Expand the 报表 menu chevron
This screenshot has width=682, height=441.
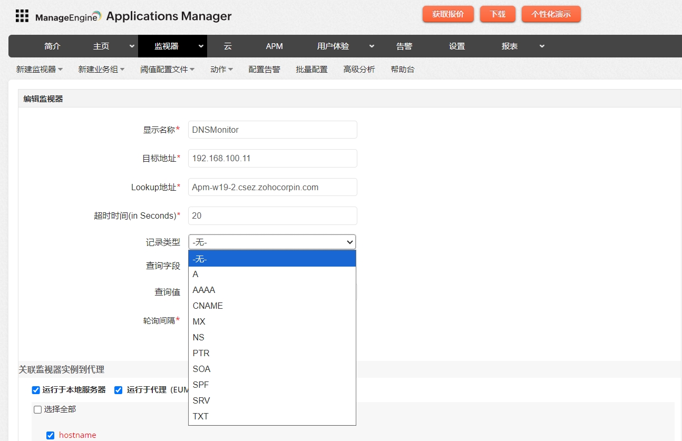click(542, 46)
